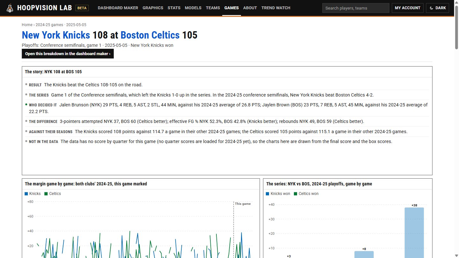Viewport: 459px width, 258px height.
Task: Select the Games nav tab
Action: tap(231, 8)
